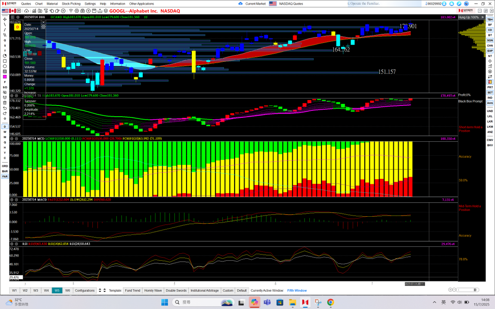The height and width of the screenshot is (309, 495).
Task: Open Other Applications menu
Action: [141, 3]
